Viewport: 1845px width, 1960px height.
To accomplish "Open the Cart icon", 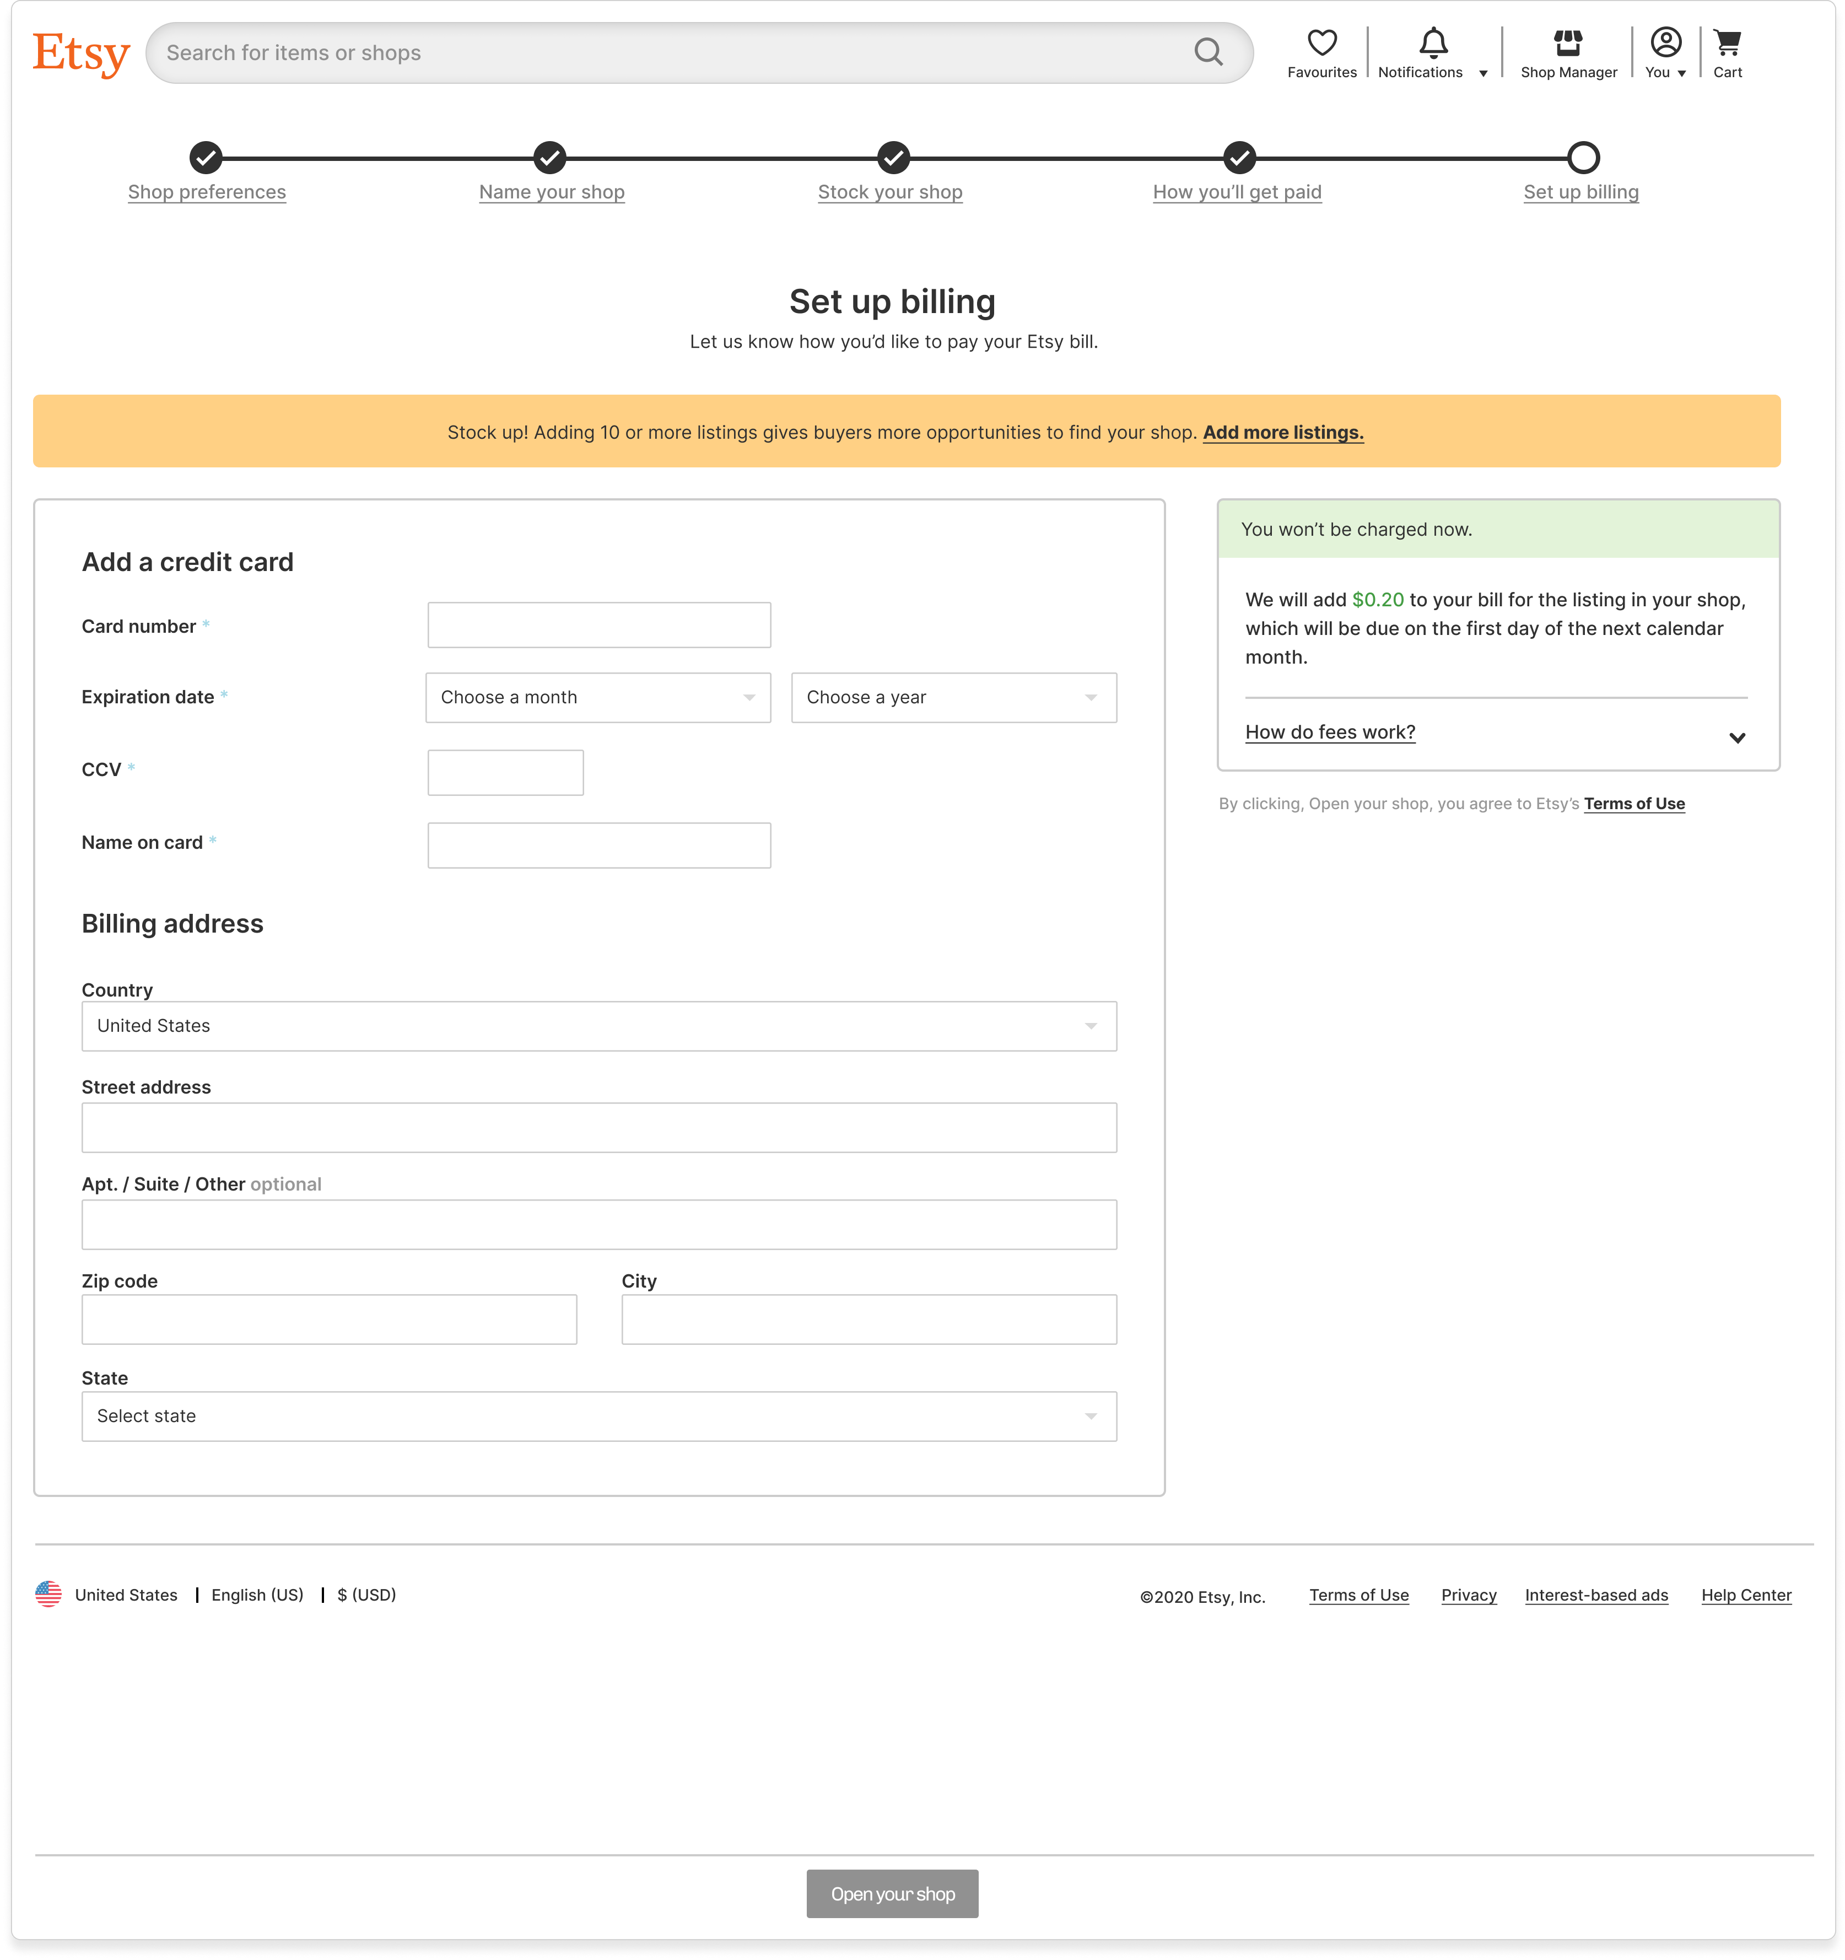I will pos(1728,42).
